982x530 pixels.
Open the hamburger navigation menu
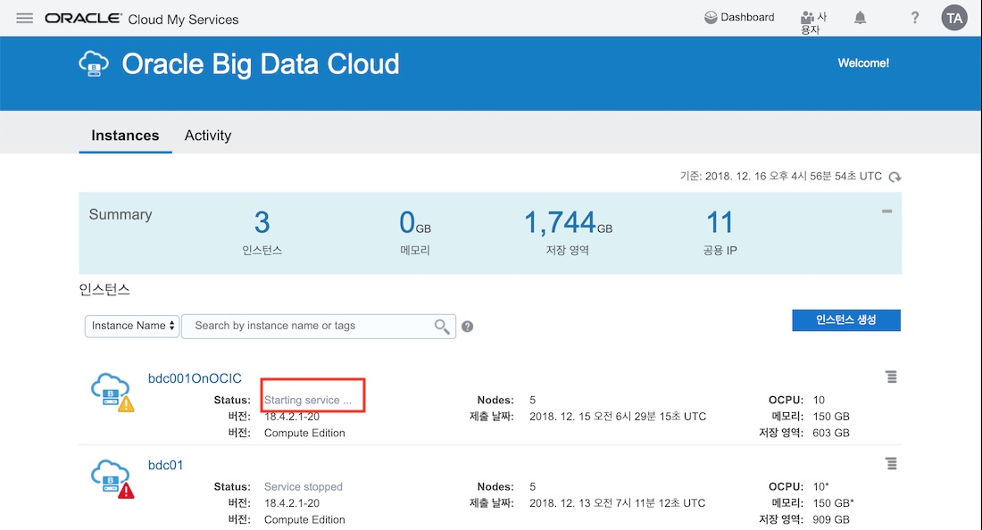(x=24, y=18)
